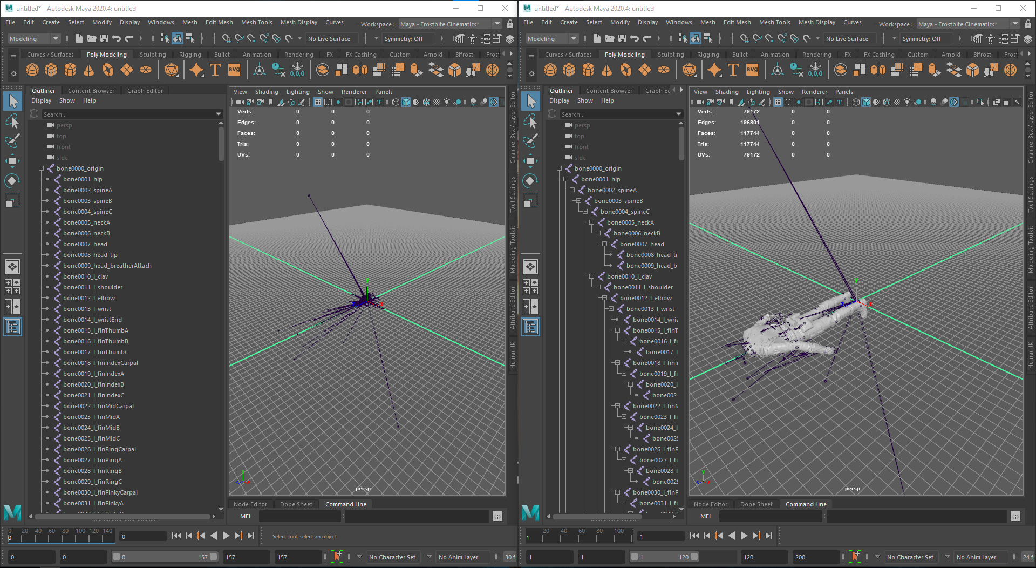The height and width of the screenshot is (568, 1036).
Task: Toggle select by component type, right status line
Action: [708, 38]
